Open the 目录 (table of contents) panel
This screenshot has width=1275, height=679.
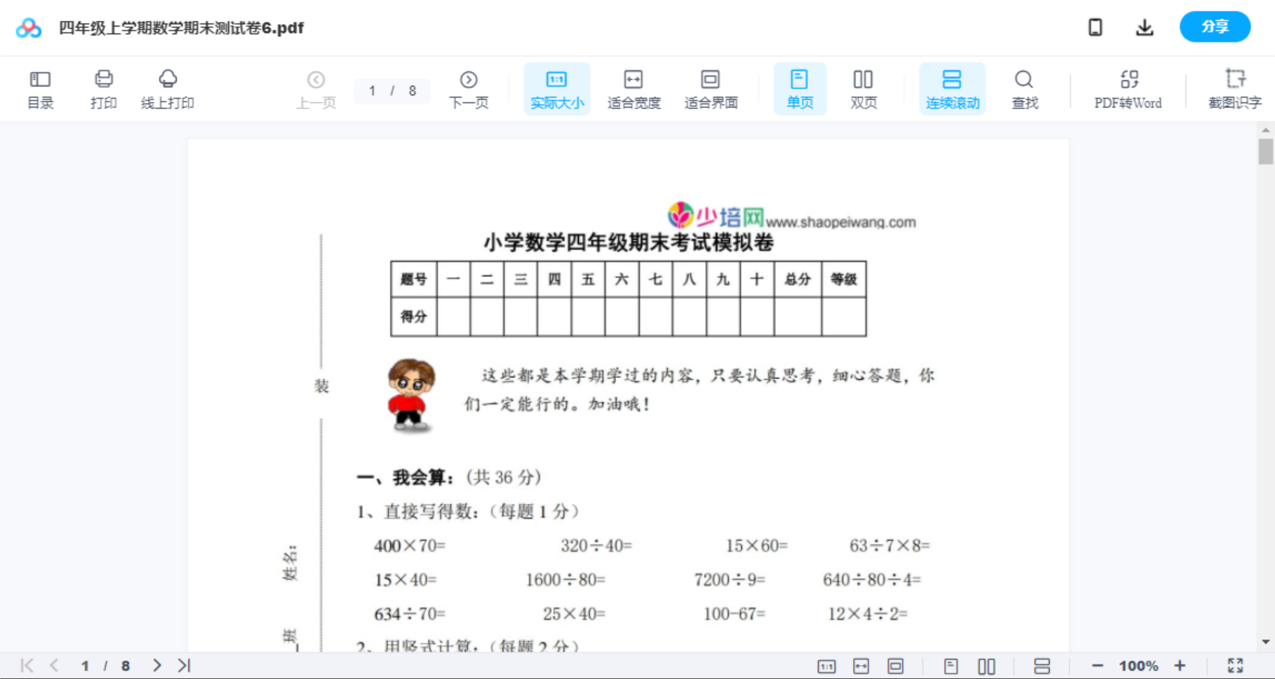click(40, 88)
